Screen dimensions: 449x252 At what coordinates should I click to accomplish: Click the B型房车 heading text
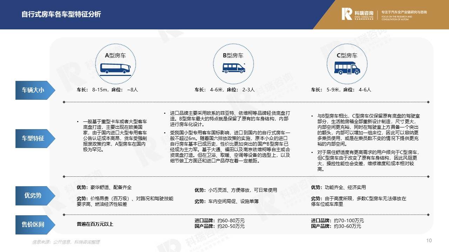(x=233, y=55)
